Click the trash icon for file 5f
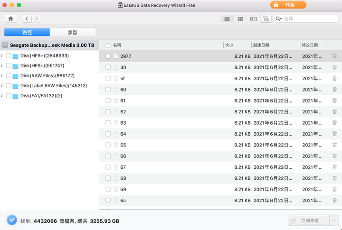This screenshot has height=230, width=342. 334,78
